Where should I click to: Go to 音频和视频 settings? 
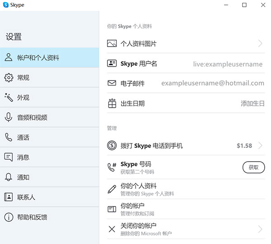point(49,117)
